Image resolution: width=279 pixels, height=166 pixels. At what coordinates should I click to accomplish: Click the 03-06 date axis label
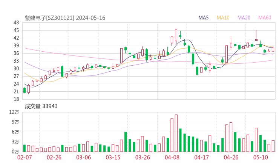click(83, 157)
